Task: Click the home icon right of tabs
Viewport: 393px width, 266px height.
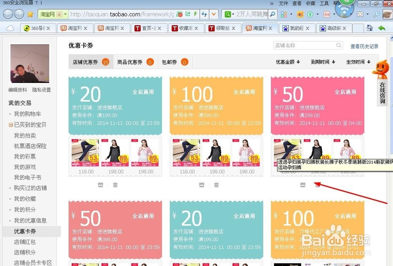Action: tap(370, 28)
